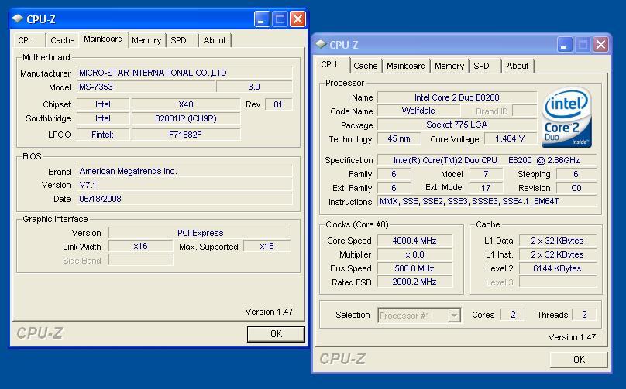
Task: Click OK in the Mainboard window
Action: (x=276, y=334)
